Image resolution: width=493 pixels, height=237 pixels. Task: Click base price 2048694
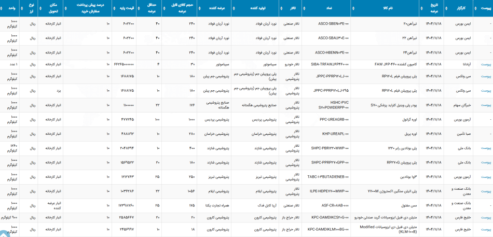click(127, 148)
